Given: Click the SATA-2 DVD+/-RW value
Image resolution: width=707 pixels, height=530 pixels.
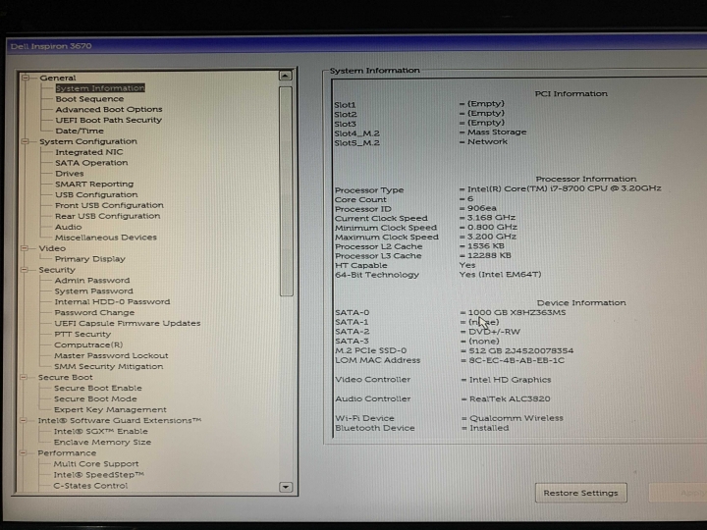Looking at the screenshot, I should 494,332.
